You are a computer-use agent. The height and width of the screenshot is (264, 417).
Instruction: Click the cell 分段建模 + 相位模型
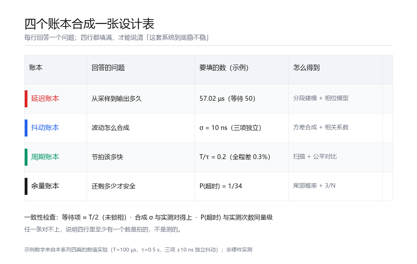321,98
